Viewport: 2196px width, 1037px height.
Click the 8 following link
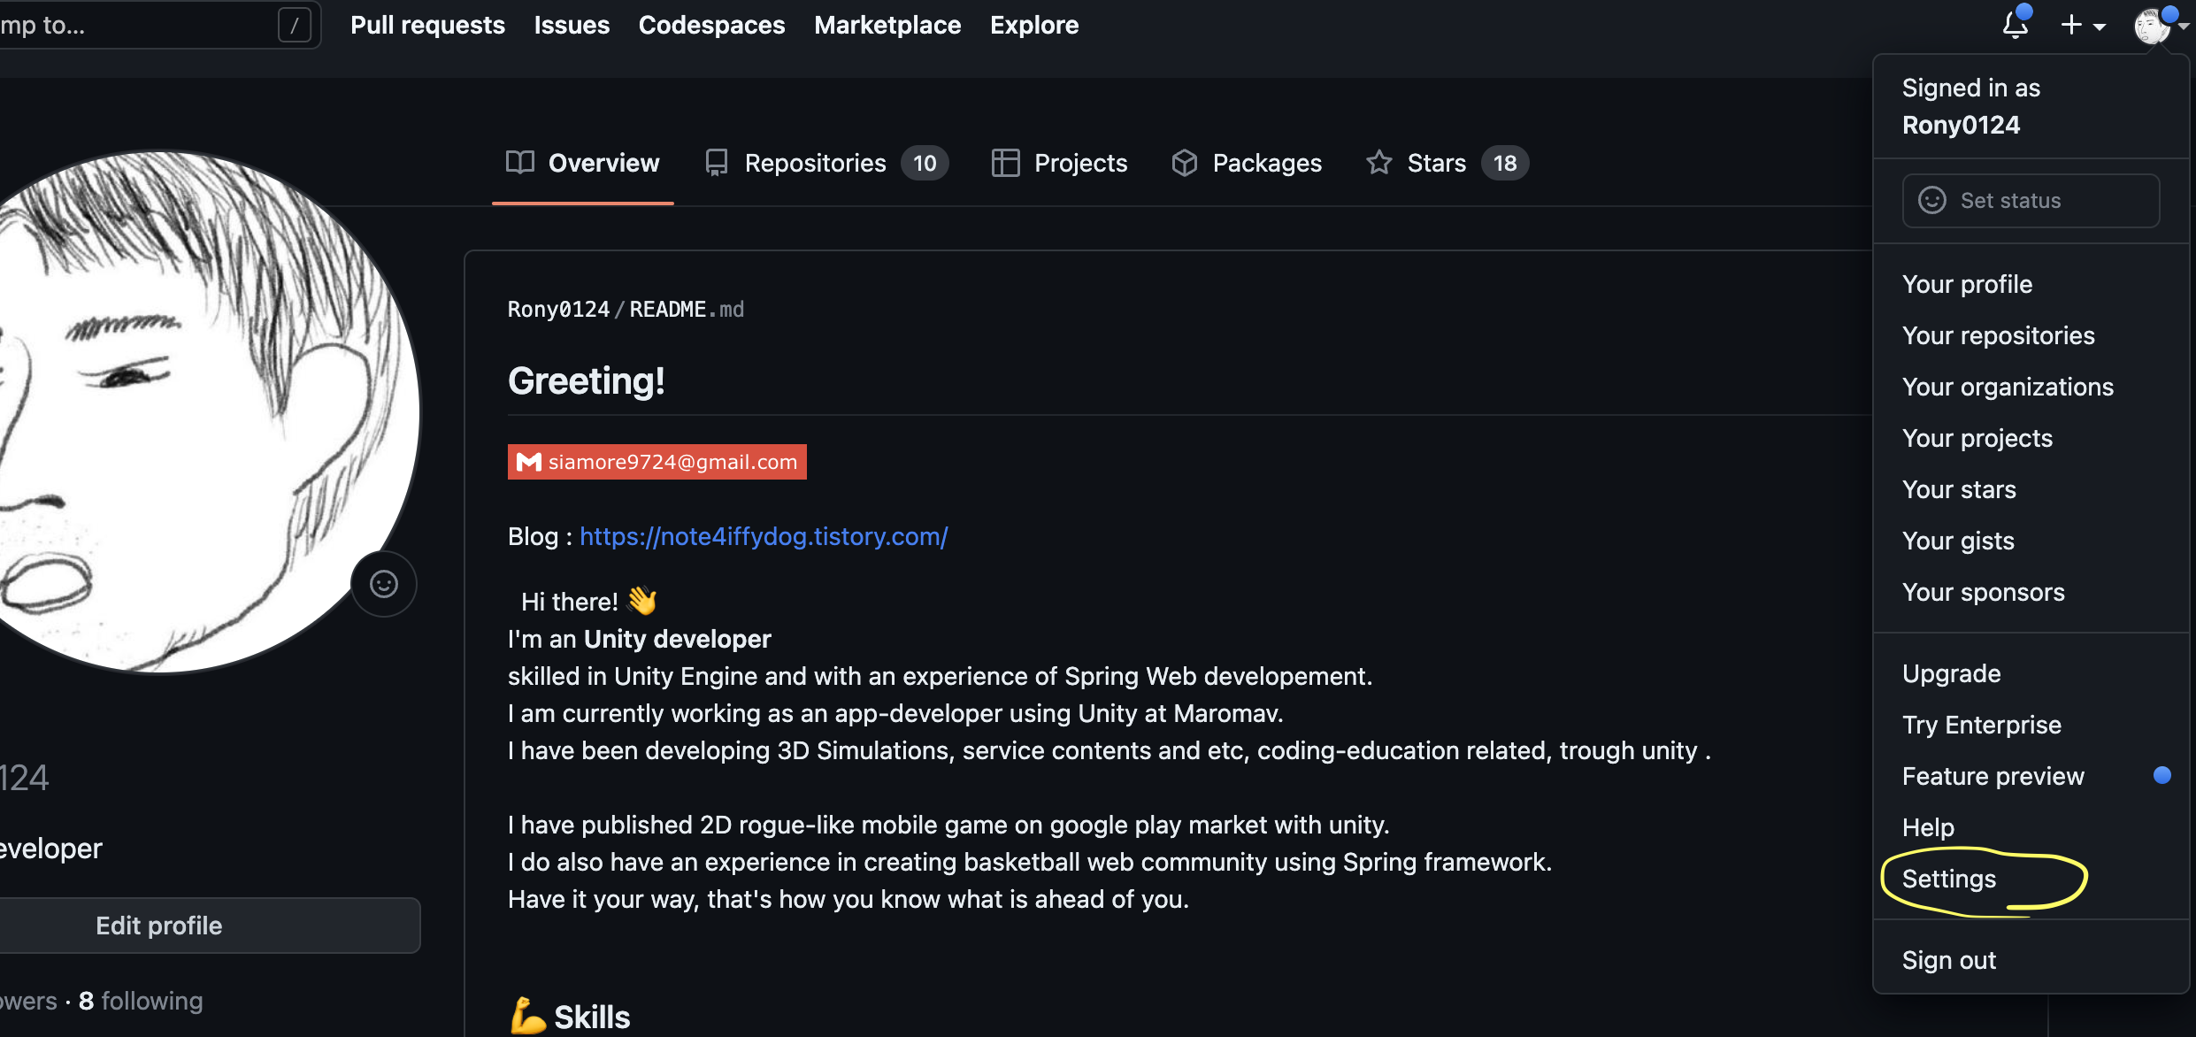click(x=141, y=1001)
